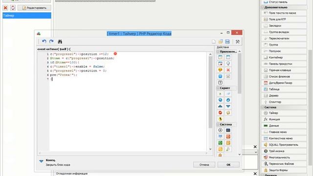Add a Список флажков component from the palette

284,76
